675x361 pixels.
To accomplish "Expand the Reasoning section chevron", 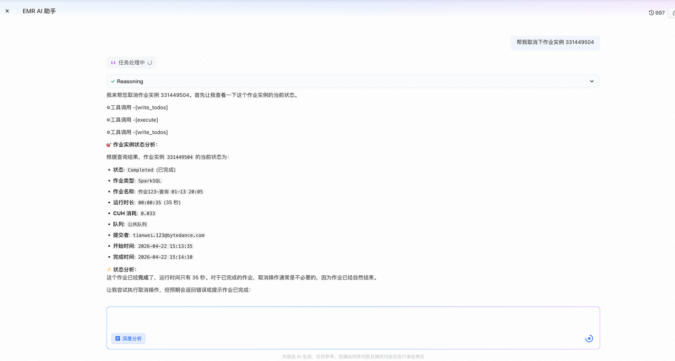I will click(x=592, y=82).
